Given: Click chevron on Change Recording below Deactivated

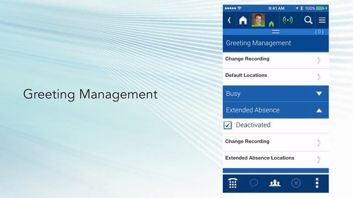Looking at the screenshot, I should (x=319, y=143).
